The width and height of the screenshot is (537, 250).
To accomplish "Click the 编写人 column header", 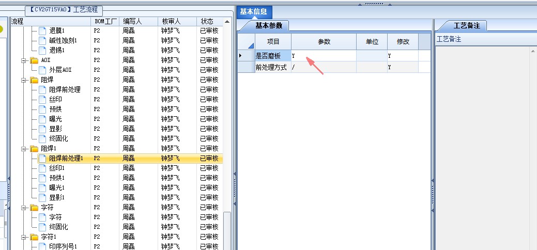I will coord(139,21).
